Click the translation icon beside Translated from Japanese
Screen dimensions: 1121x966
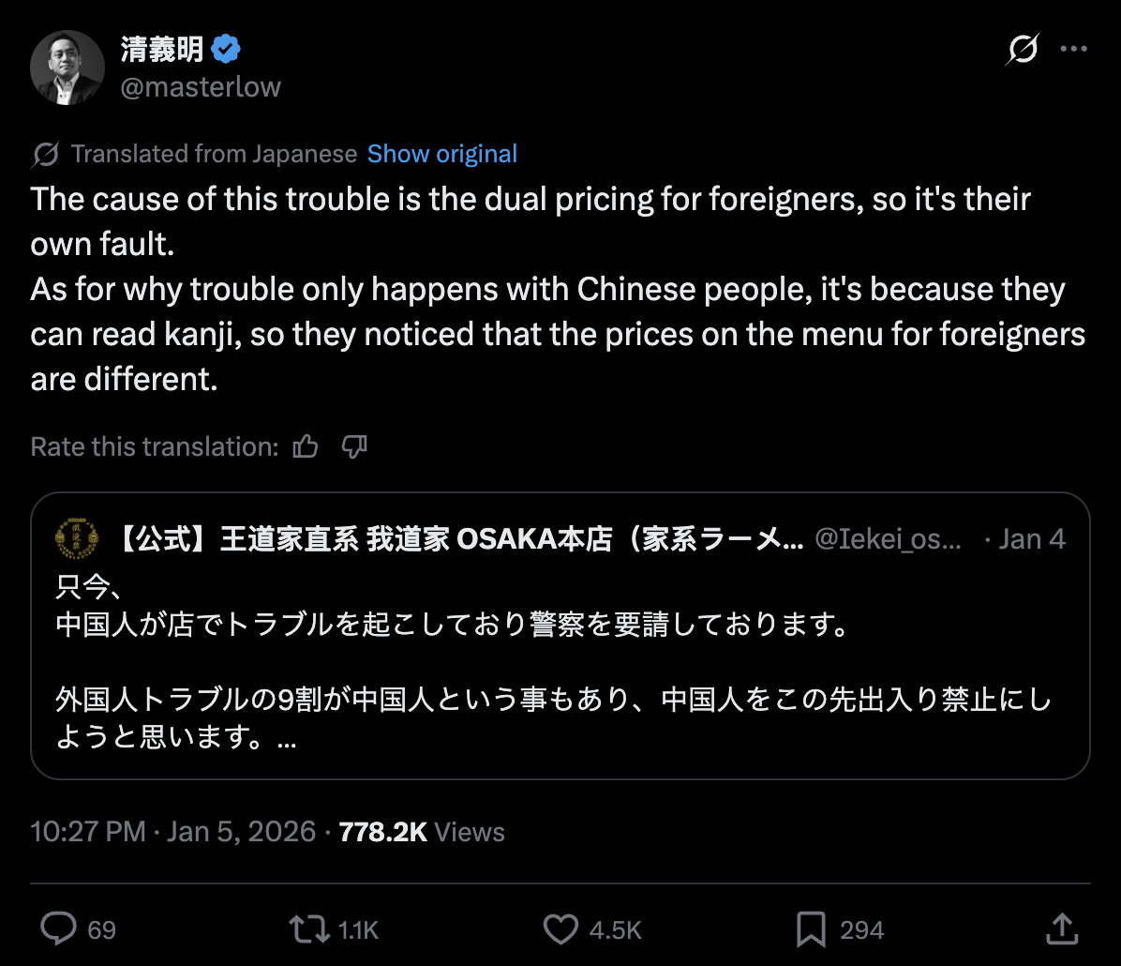45,154
